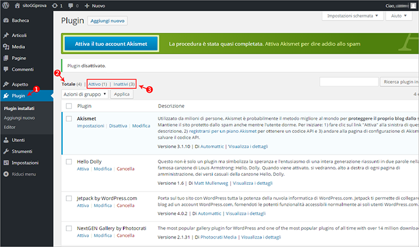Activate NextGEN Gallery via the Attiva link

pos(83,236)
